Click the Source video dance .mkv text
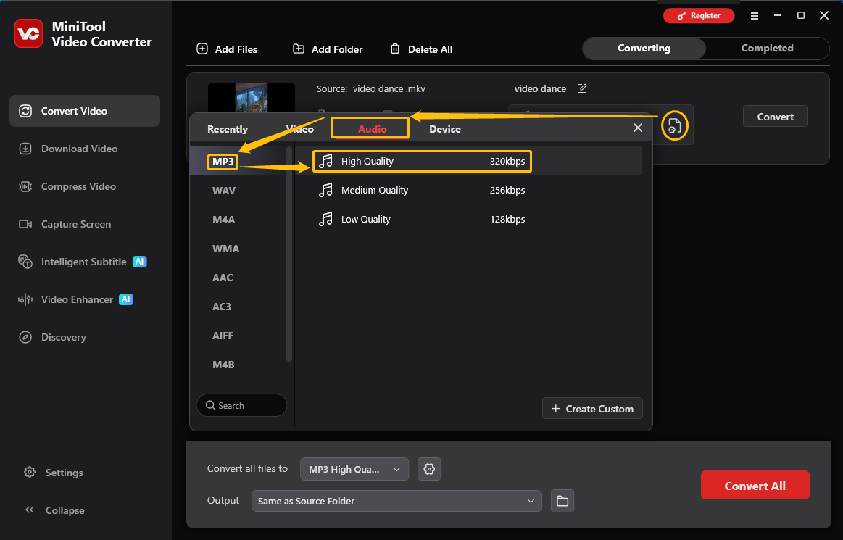Screen dimensions: 843x540 [371, 88]
